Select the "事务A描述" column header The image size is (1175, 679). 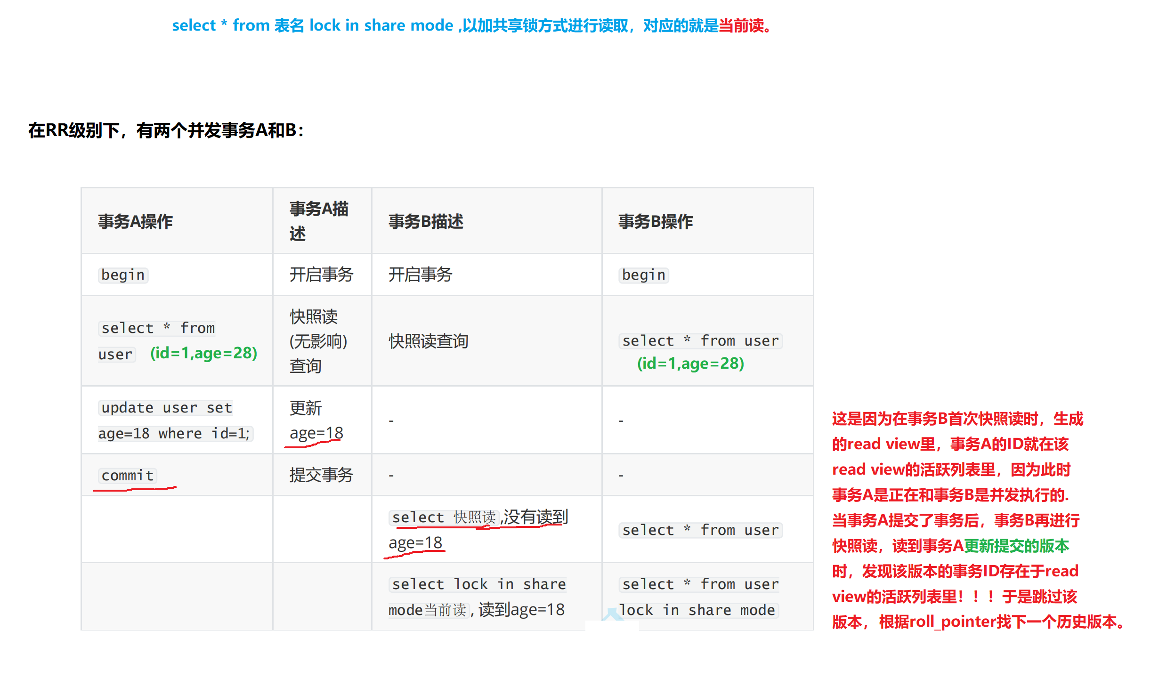click(318, 220)
